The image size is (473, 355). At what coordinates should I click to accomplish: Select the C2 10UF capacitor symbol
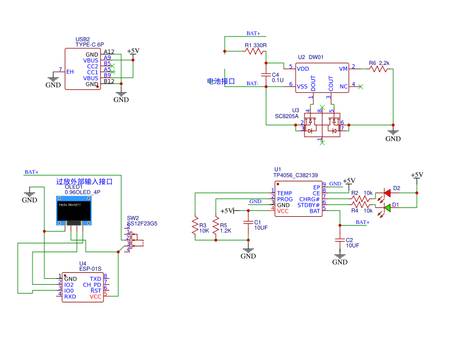(x=340, y=240)
